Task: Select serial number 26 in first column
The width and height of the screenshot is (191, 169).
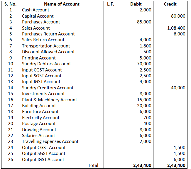Action: (11, 160)
